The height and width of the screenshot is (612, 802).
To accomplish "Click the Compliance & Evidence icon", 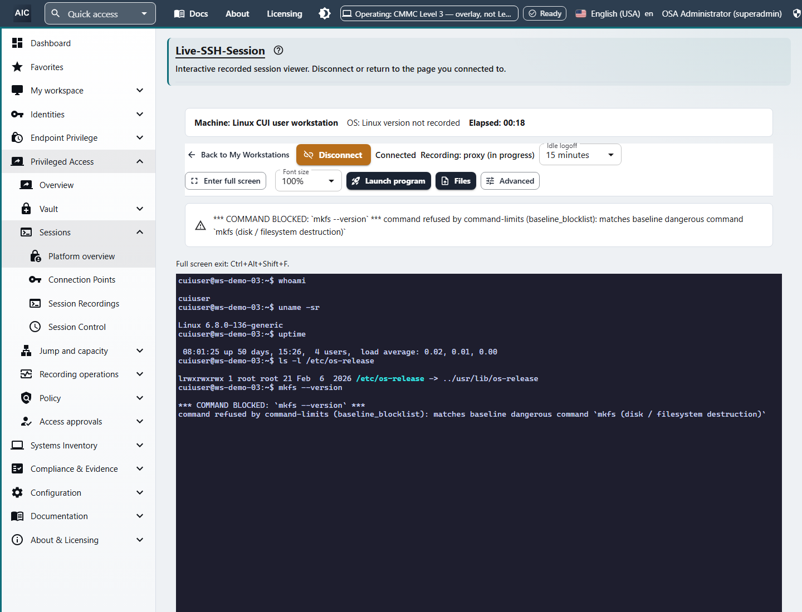I will 17,468.
